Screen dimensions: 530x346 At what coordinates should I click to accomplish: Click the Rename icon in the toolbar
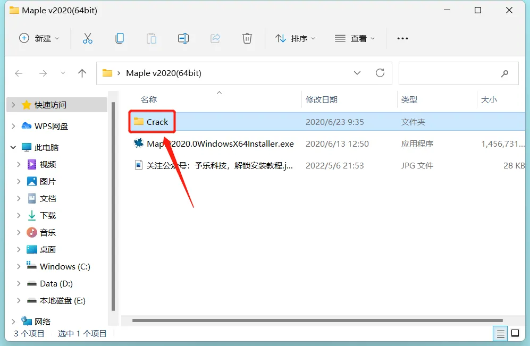183,38
